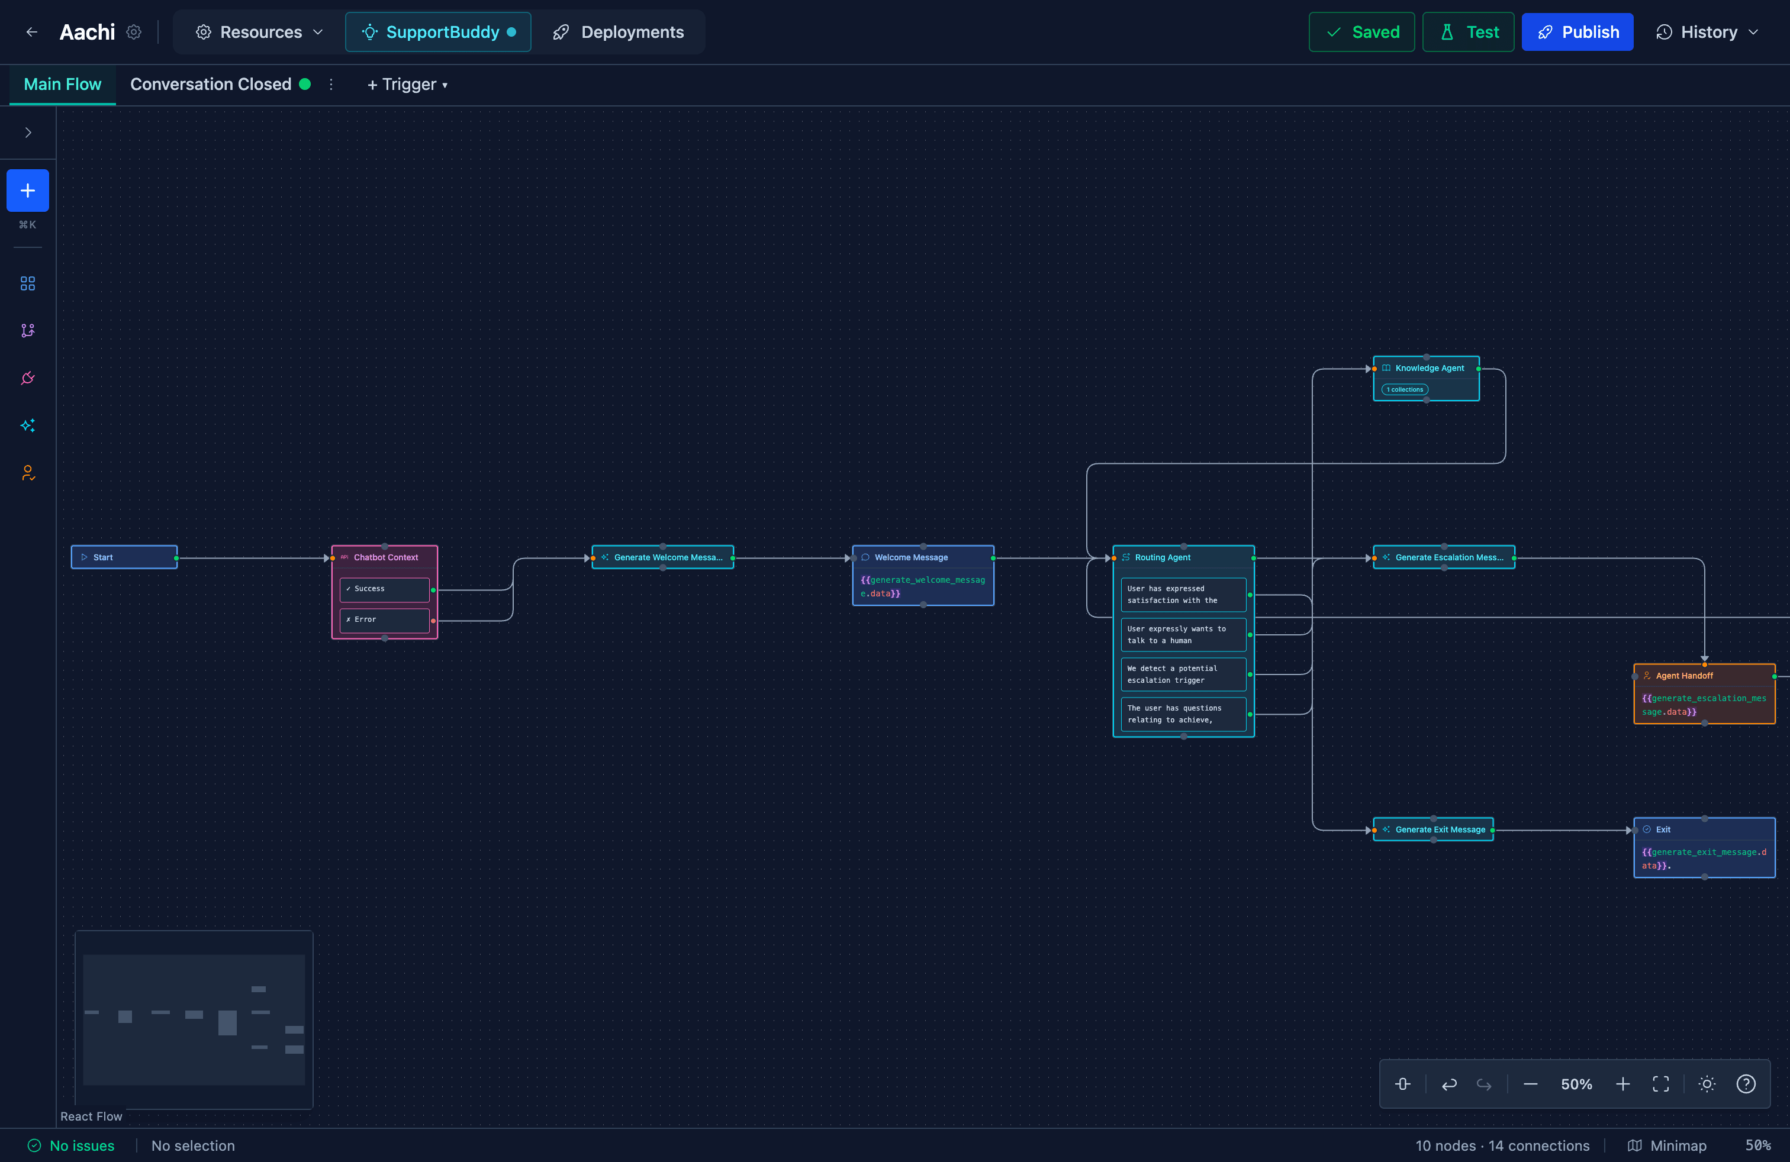Select the Routing Agent node header
Screen dimensions: 1790x1162
pos(1183,557)
